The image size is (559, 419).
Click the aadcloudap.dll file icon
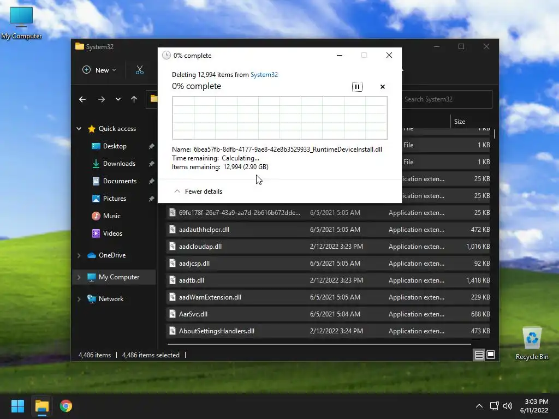click(173, 247)
